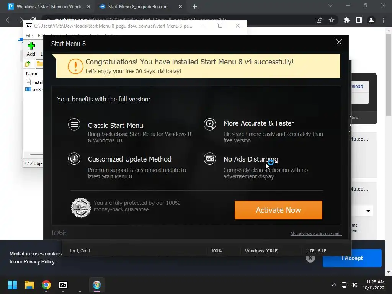Open the Windows Start button
The width and height of the screenshot is (392, 294).
point(12,285)
